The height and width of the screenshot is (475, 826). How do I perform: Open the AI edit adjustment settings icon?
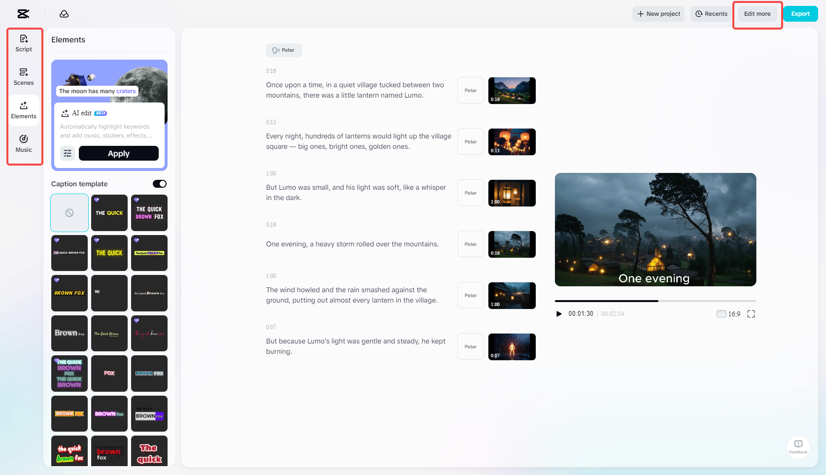pyautogui.click(x=67, y=153)
